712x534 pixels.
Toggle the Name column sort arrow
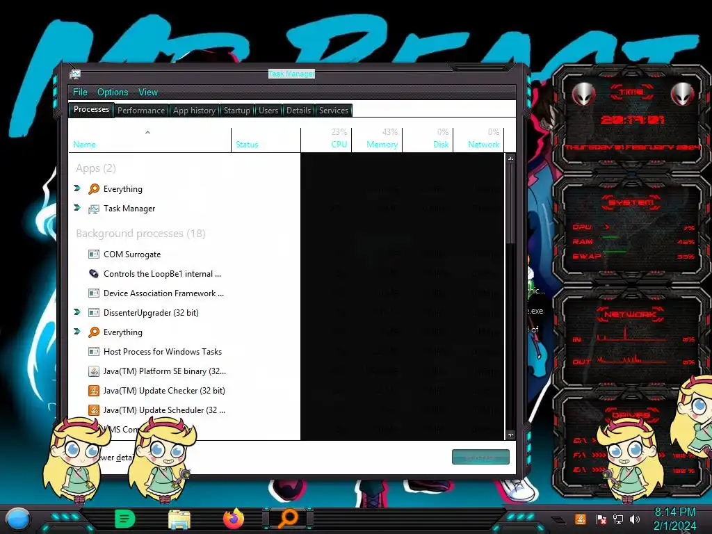pos(147,132)
